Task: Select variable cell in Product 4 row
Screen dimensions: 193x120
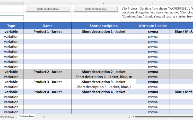Action: 11,92
